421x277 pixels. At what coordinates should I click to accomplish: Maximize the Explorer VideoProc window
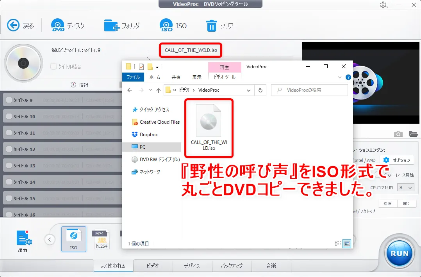326,66
